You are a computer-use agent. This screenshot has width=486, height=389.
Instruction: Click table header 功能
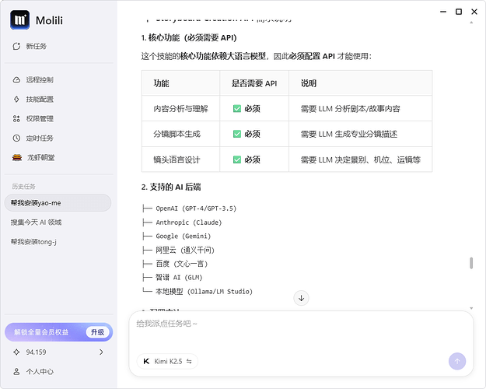click(x=180, y=83)
